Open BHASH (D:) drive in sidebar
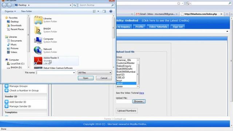Viewport: 233px width, 131px height. tap(15, 67)
